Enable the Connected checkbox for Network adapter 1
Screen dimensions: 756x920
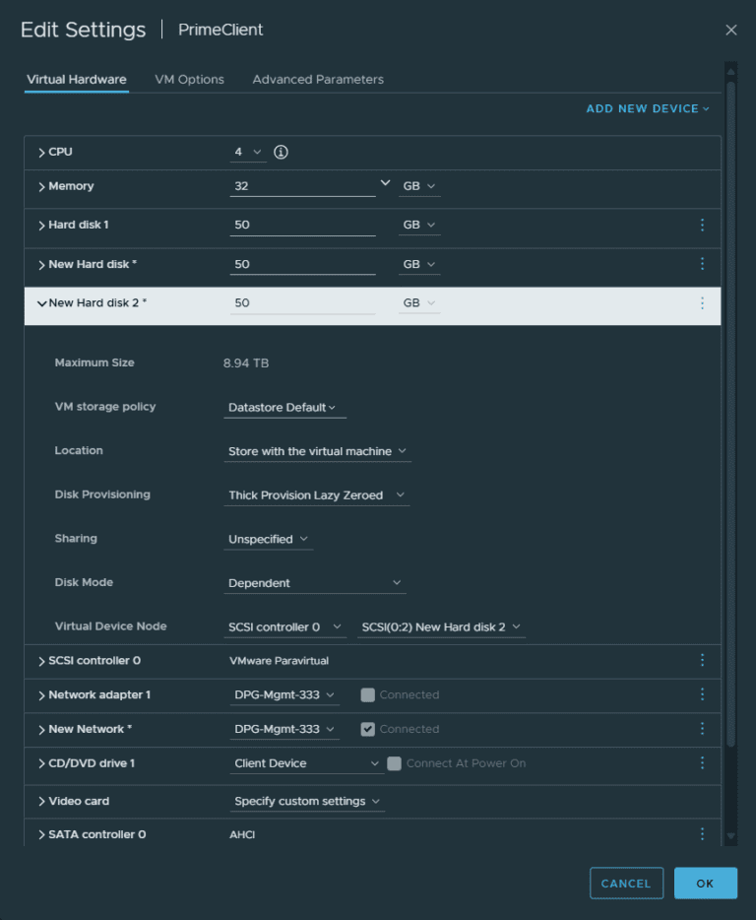(369, 694)
